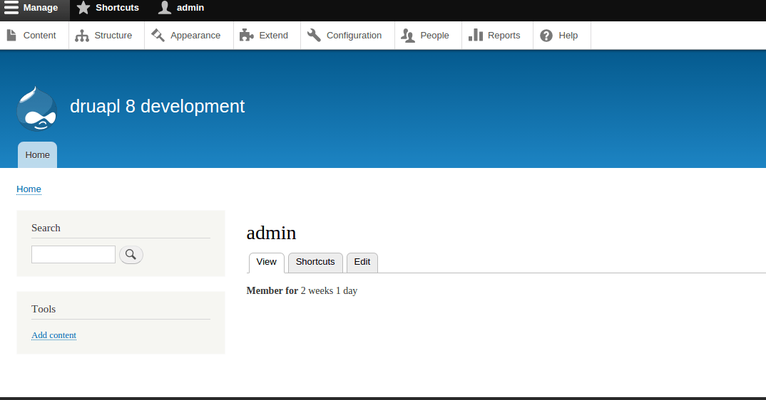
Task: Open the Manage toolbar menu
Action: [x=35, y=8]
